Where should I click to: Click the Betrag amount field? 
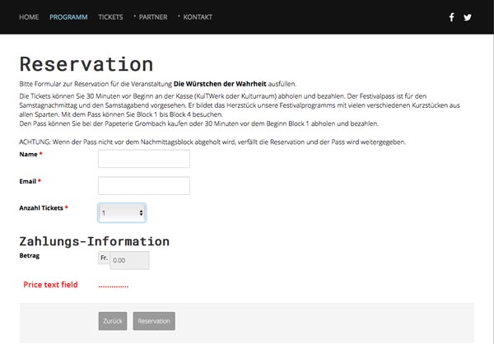coord(129,261)
